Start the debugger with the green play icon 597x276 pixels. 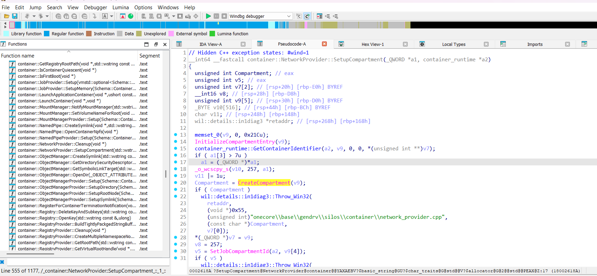click(208, 16)
